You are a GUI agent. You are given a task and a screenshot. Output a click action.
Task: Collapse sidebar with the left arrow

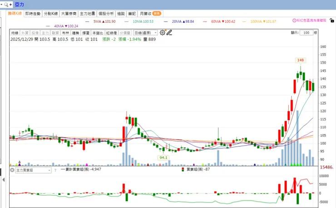point(4,180)
